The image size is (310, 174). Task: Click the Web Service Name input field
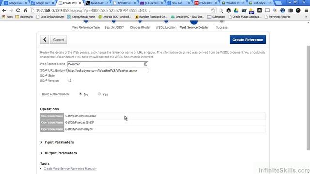tap(108, 64)
